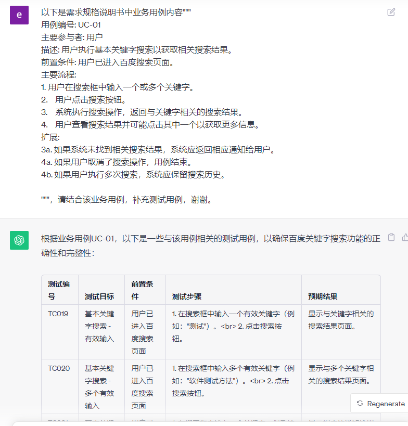Click the edit message pencil icon
This screenshot has width=408, height=426.
(x=391, y=12)
